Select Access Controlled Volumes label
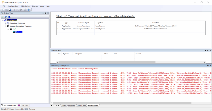Screen dimensions: 212x111 [21, 26]
